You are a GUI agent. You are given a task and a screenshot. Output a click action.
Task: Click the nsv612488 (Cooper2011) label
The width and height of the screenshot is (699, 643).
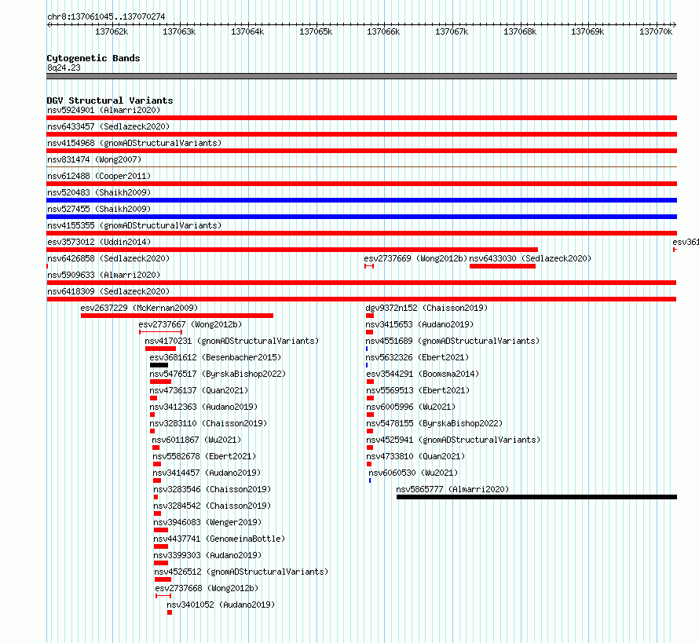pos(99,176)
